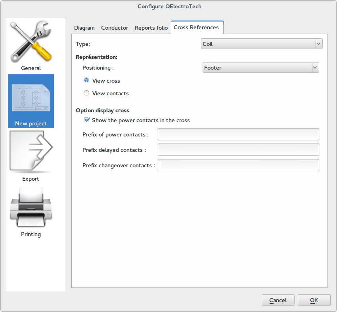This screenshot has height=312, width=337.
Task: Open the Printing printer icon
Action: (x=31, y=207)
